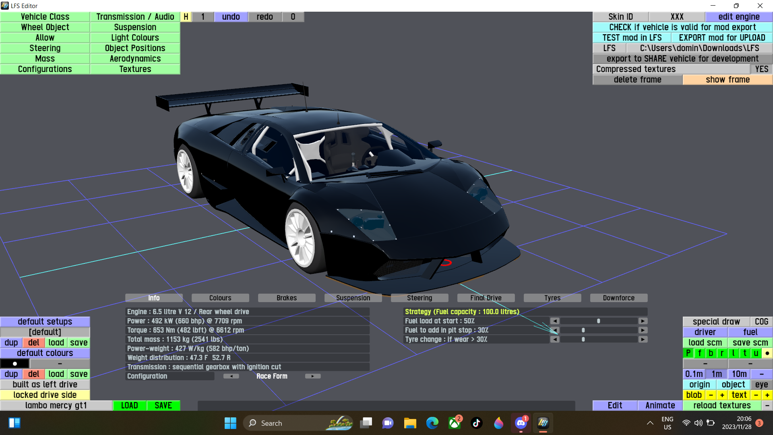Switch to the Tyres tab

(552, 298)
